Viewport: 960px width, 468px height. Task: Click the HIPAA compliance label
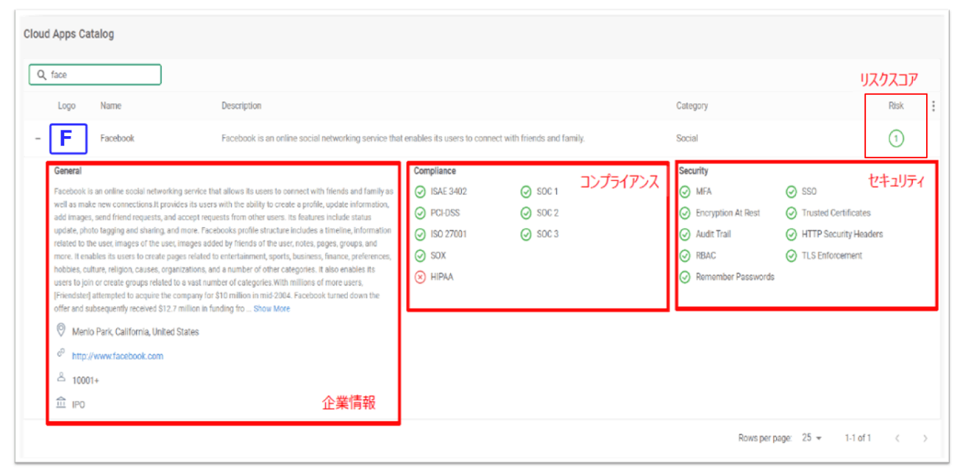pyautogui.click(x=442, y=277)
